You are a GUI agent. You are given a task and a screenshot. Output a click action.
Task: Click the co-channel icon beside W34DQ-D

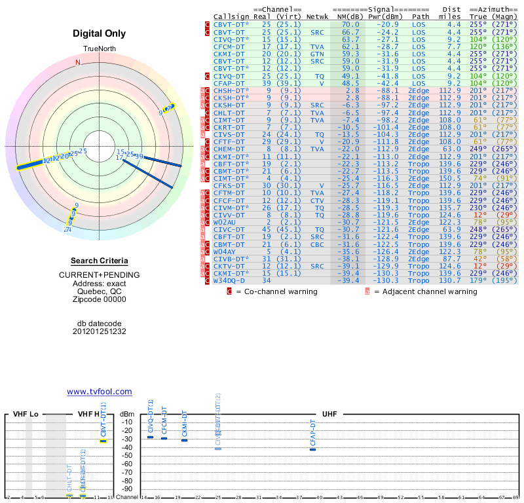208,280
